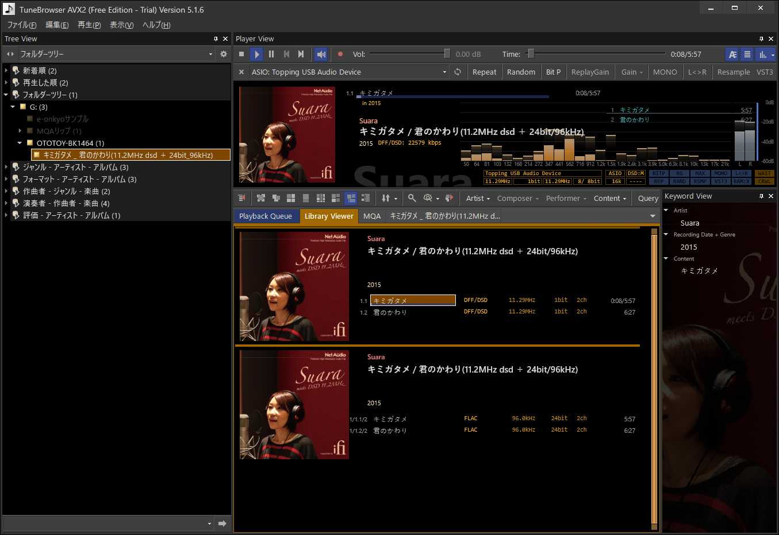Click the spectrum analyzer display icon
Screen dimensions: 779x535
click(x=763, y=54)
